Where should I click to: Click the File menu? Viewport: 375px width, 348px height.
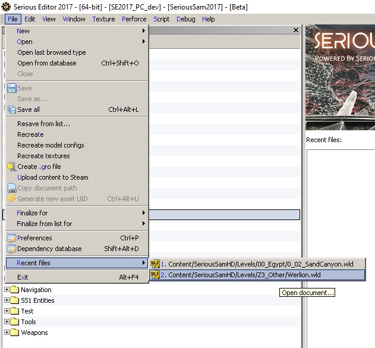[12, 19]
